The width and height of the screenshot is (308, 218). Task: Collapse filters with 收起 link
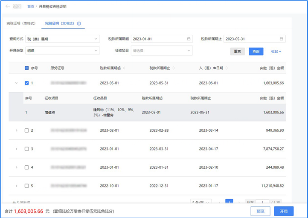pos(276,51)
